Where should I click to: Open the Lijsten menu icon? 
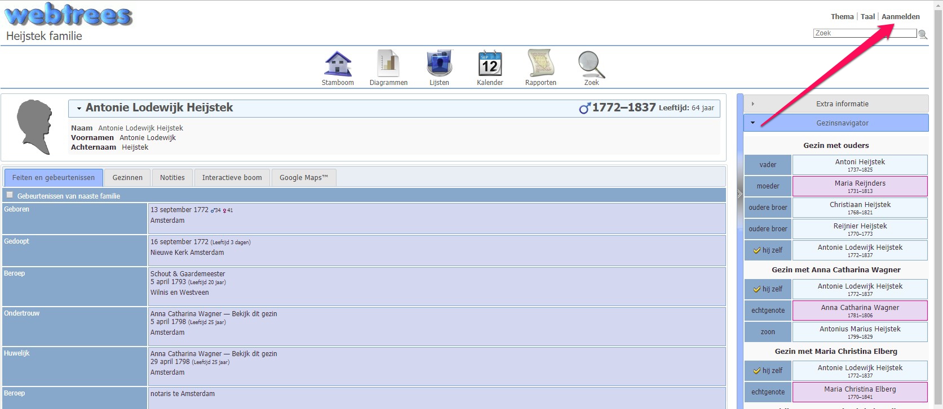439,64
